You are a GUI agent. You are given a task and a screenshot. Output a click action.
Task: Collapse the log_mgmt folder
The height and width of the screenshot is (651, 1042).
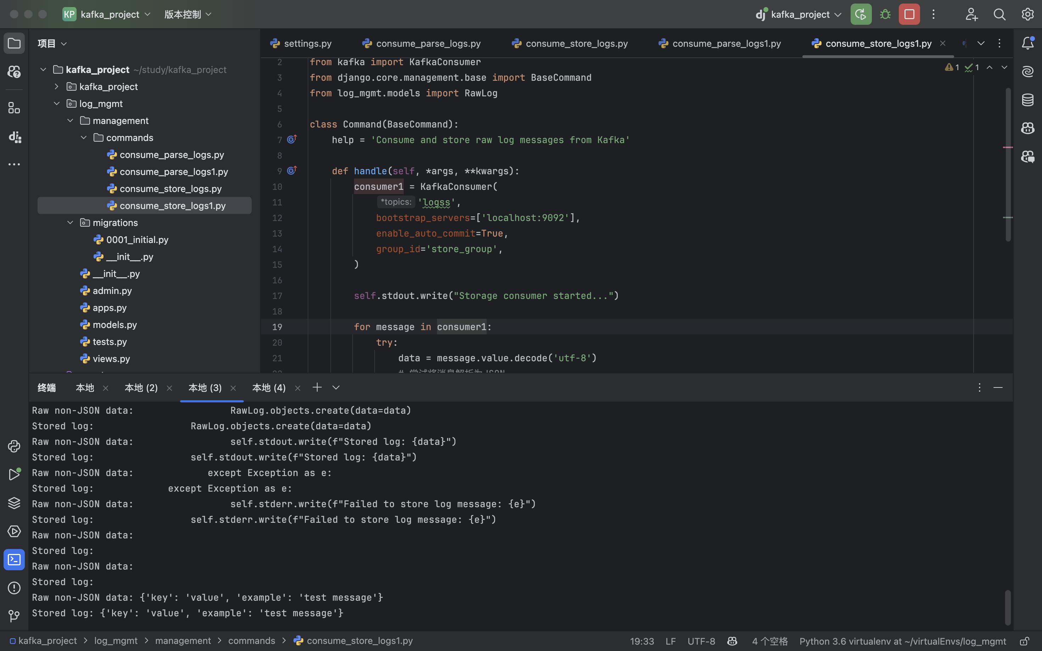click(56, 104)
